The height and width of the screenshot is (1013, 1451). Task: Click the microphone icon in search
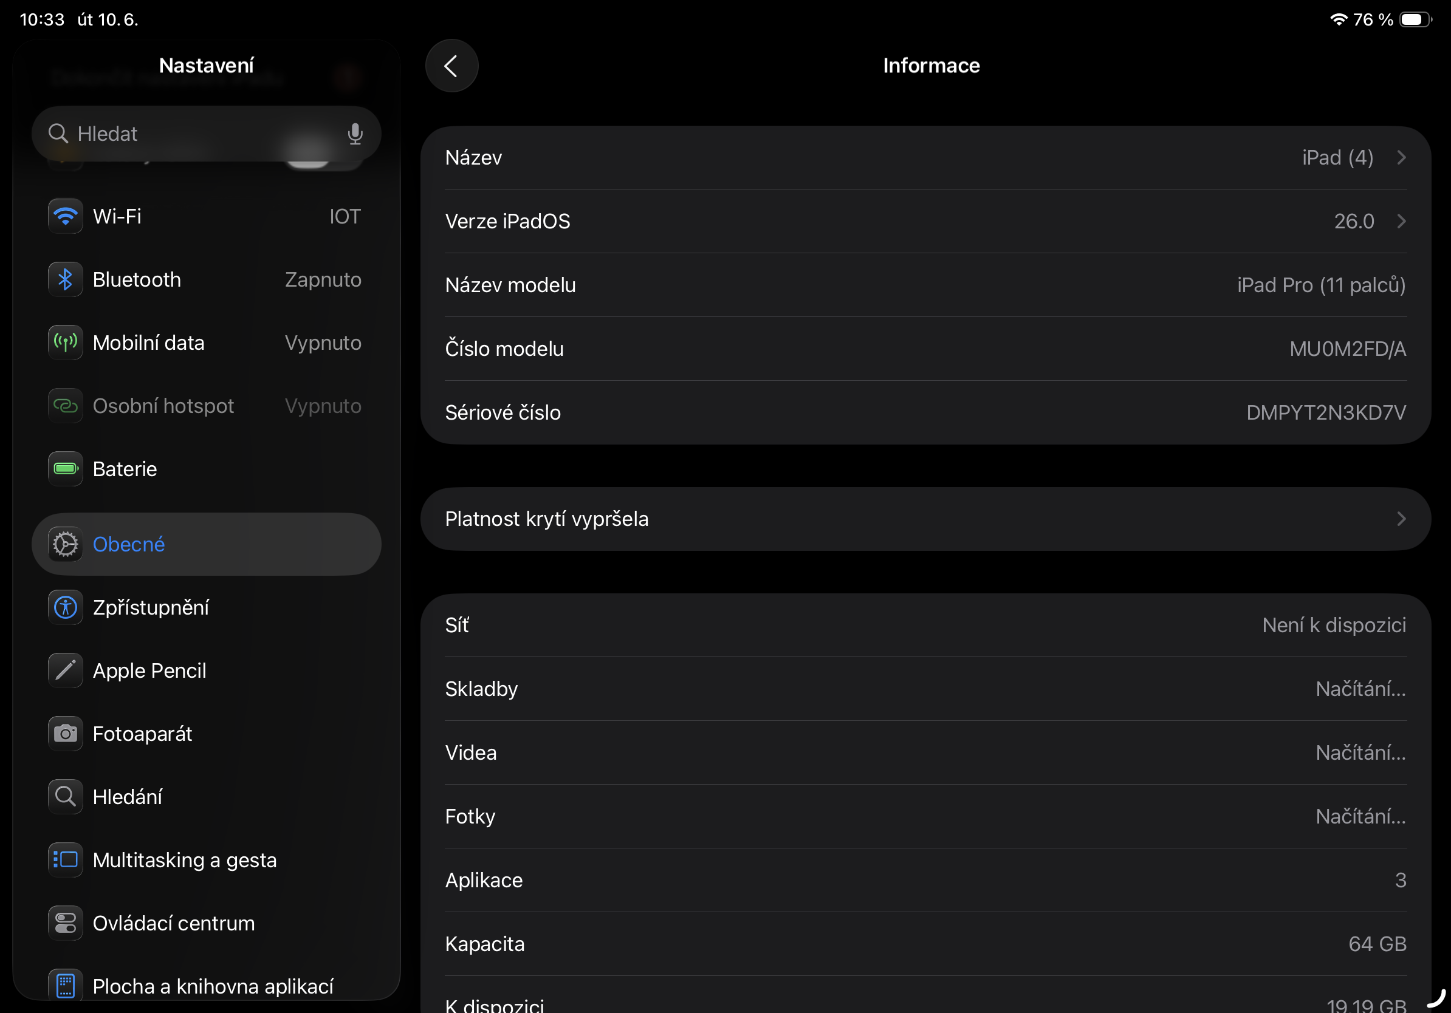coord(355,133)
